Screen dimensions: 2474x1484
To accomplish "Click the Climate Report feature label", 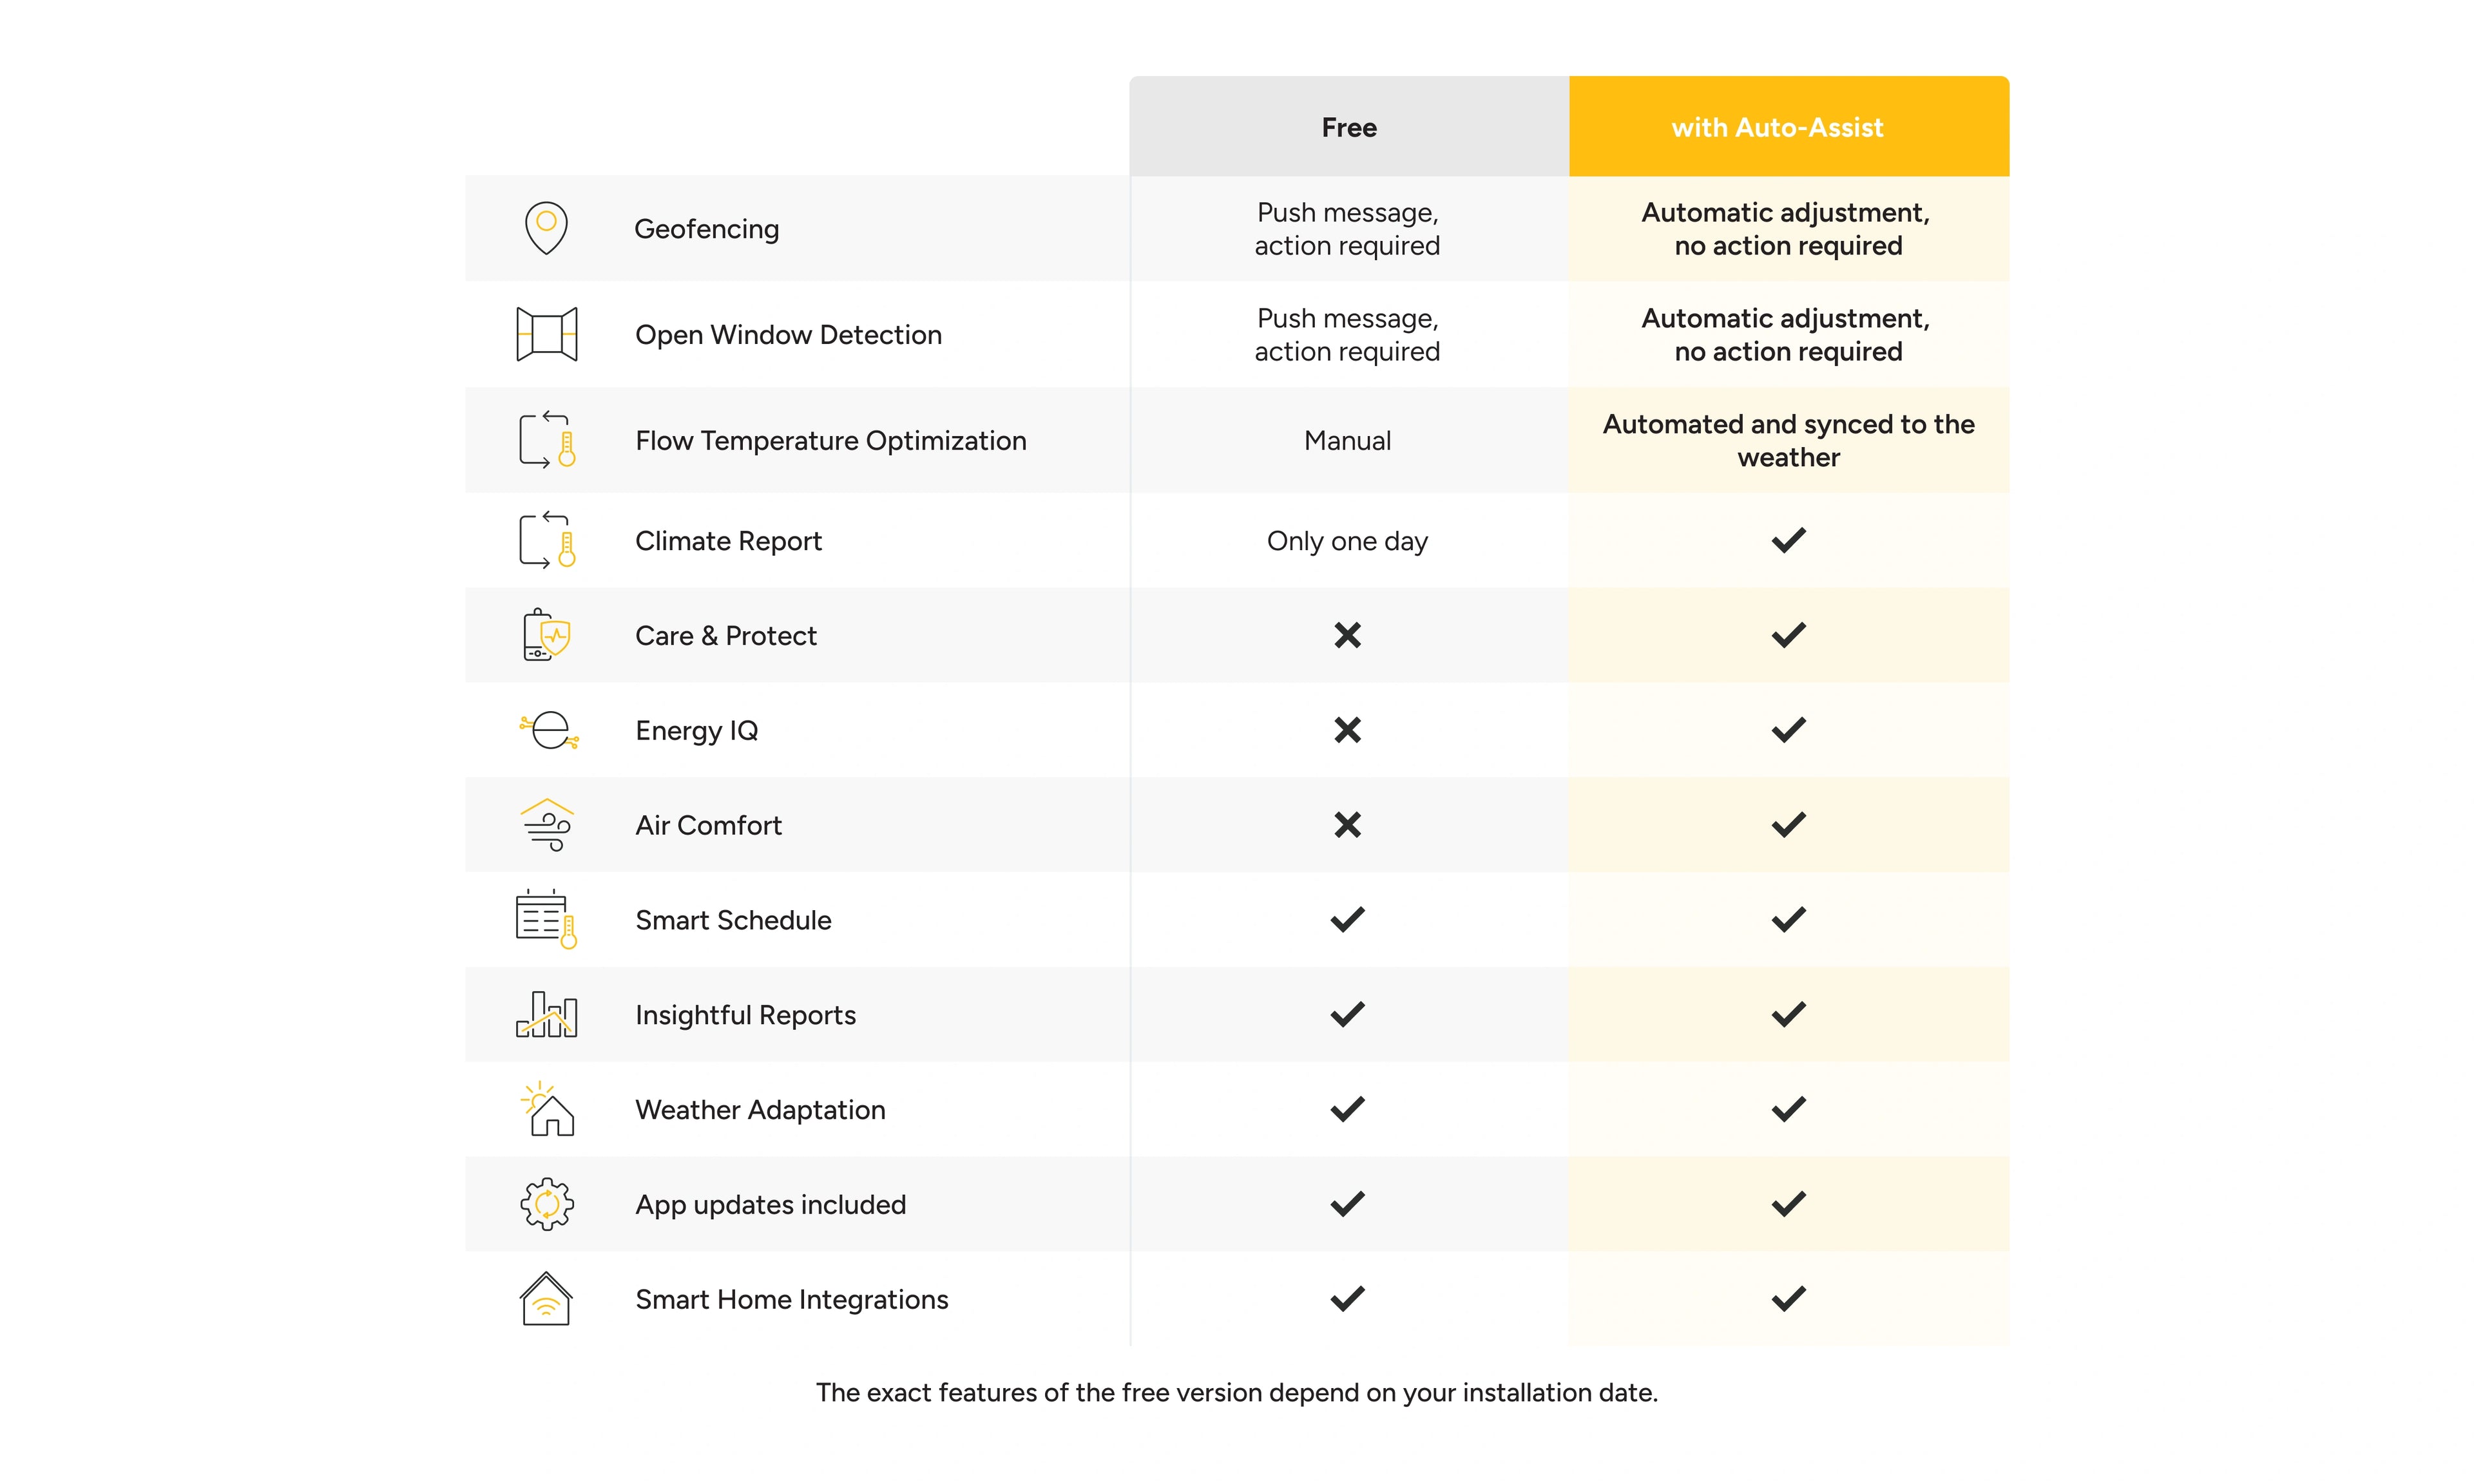I will 728,541.
